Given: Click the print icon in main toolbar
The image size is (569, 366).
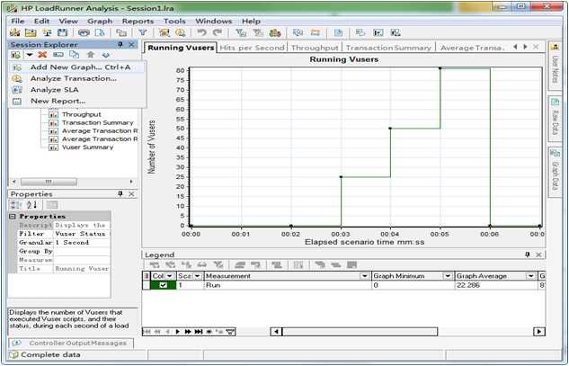Looking at the screenshot, I should (84, 32).
